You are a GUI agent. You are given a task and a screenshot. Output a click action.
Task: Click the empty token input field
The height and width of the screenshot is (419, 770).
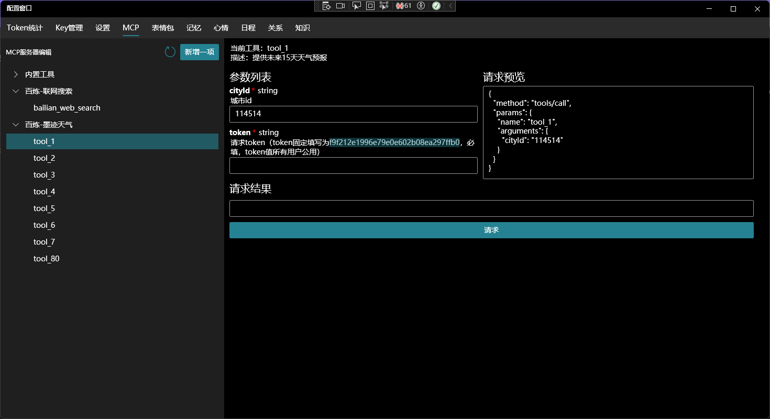click(353, 166)
